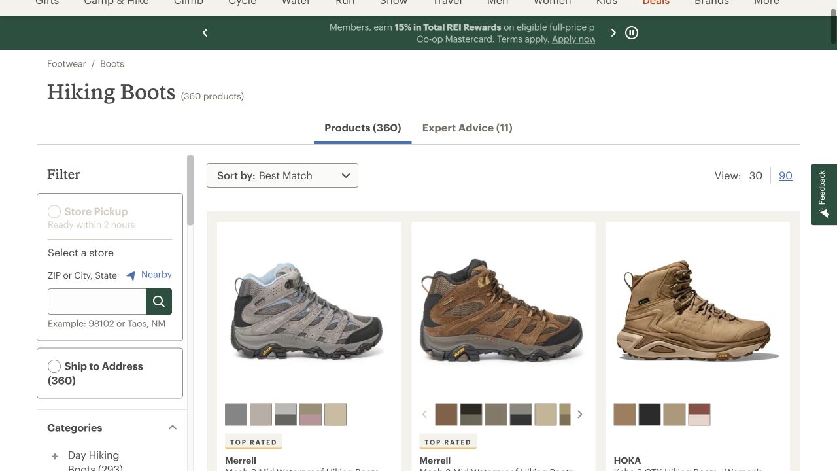
Task: Pick the red-brown and pink swatch on HOKA
Action: point(699,414)
